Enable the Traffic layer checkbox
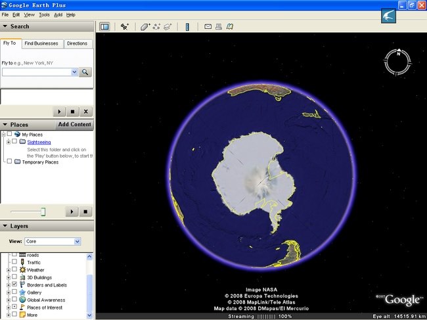Viewport: 427px width, 320px height. click(x=14, y=262)
